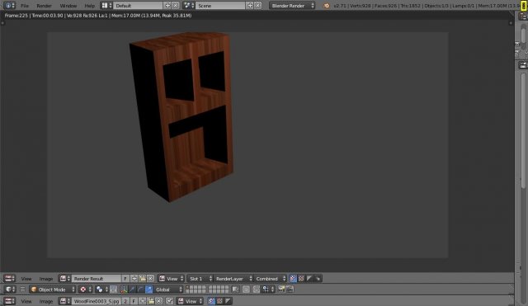This screenshot has height=306, width=528.
Task: Open Image menu of Render Result editor
Action: point(46,279)
